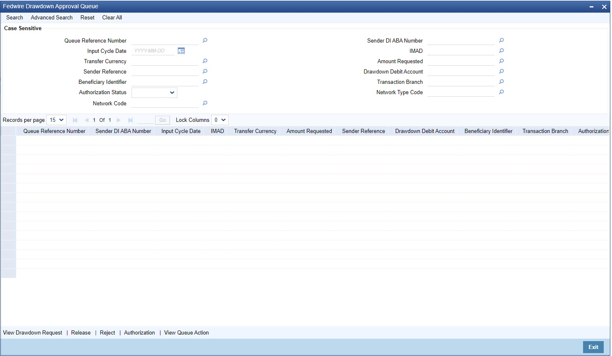Focus the Network Type Code input field
This screenshot has height=356, width=612.
click(461, 92)
